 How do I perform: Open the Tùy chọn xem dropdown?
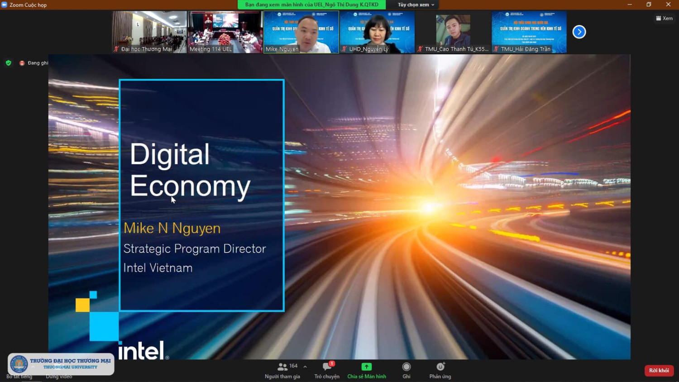tap(416, 5)
